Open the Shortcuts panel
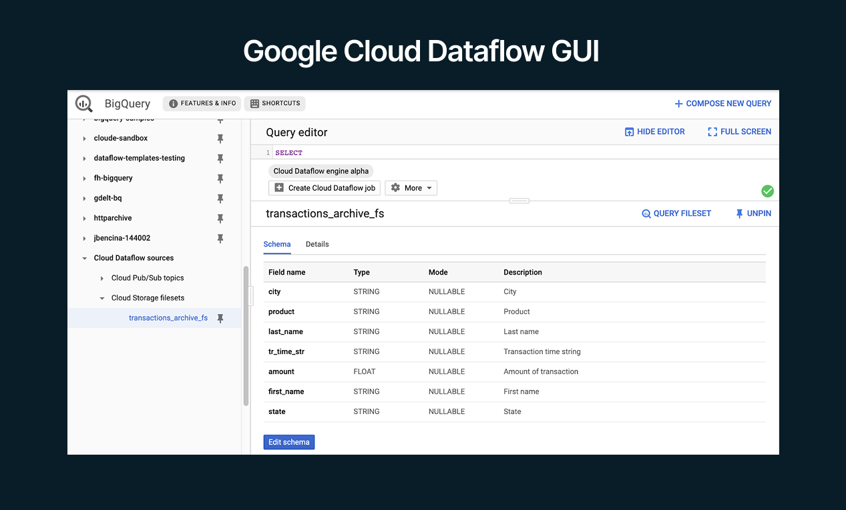The width and height of the screenshot is (846, 510). click(x=275, y=103)
